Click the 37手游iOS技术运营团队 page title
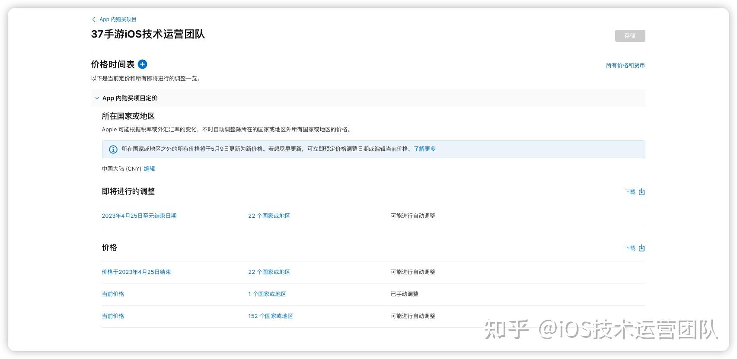Screen dimensions: 737x359 coord(148,34)
